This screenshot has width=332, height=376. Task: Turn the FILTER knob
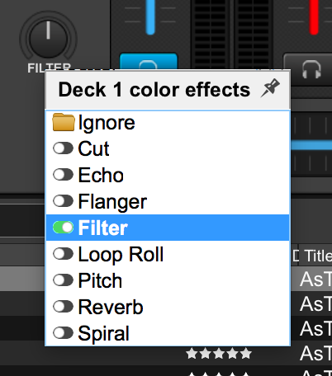tap(48, 39)
